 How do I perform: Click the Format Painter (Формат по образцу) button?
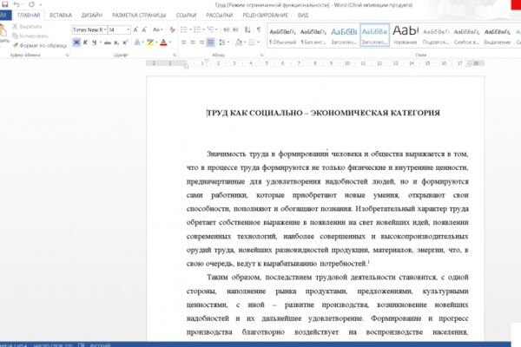tap(40, 45)
